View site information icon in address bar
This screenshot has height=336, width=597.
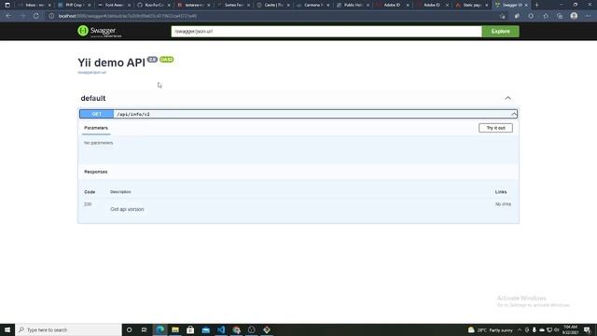coord(51,16)
